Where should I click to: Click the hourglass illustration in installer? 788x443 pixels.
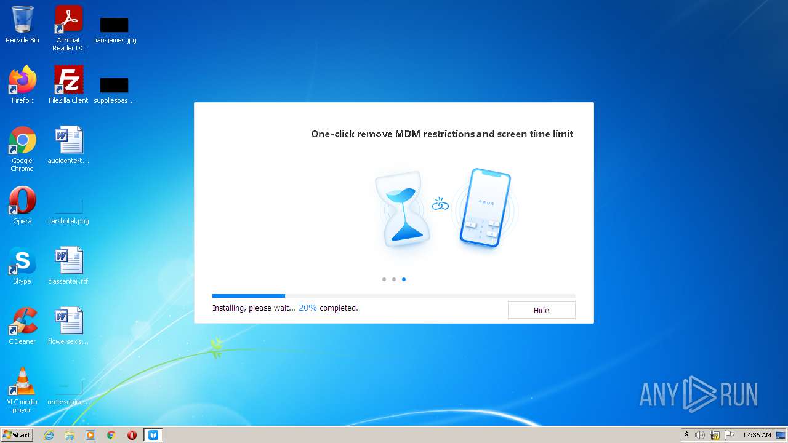click(403, 209)
